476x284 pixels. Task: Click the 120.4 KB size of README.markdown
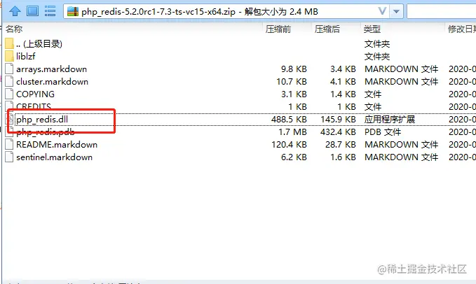coord(289,145)
